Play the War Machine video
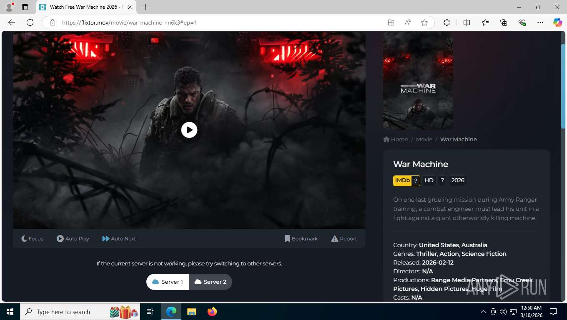567x320 pixels. click(x=189, y=130)
